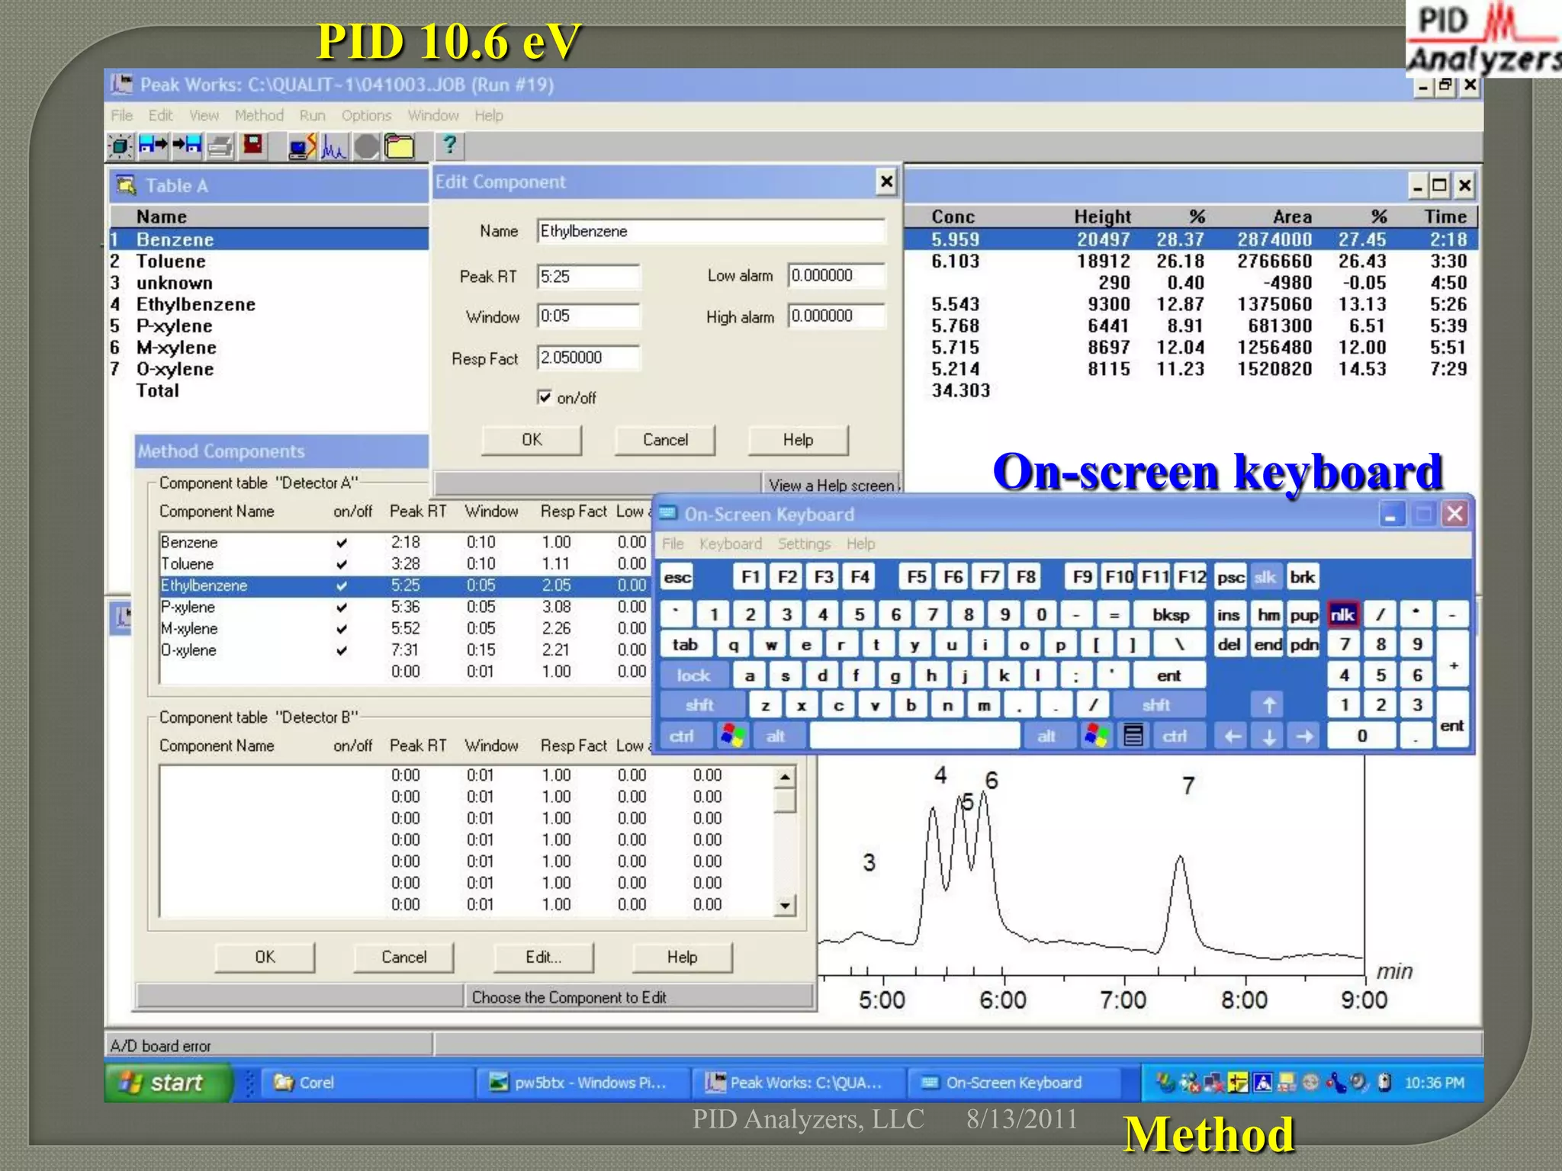Screen dimensions: 1562x1171
Task: Click the gray octagon stop icon
Action: pyautogui.click(x=366, y=146)
